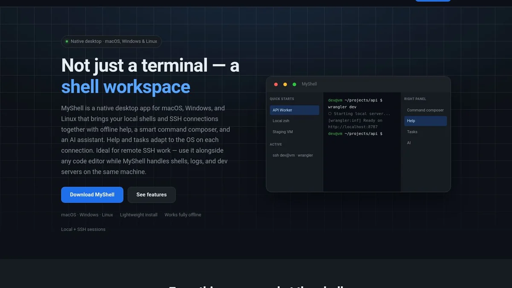Screen dimensions: 512x288
Task: Click macOS · Windows · Linux text
Action: [x=87, y=215]
